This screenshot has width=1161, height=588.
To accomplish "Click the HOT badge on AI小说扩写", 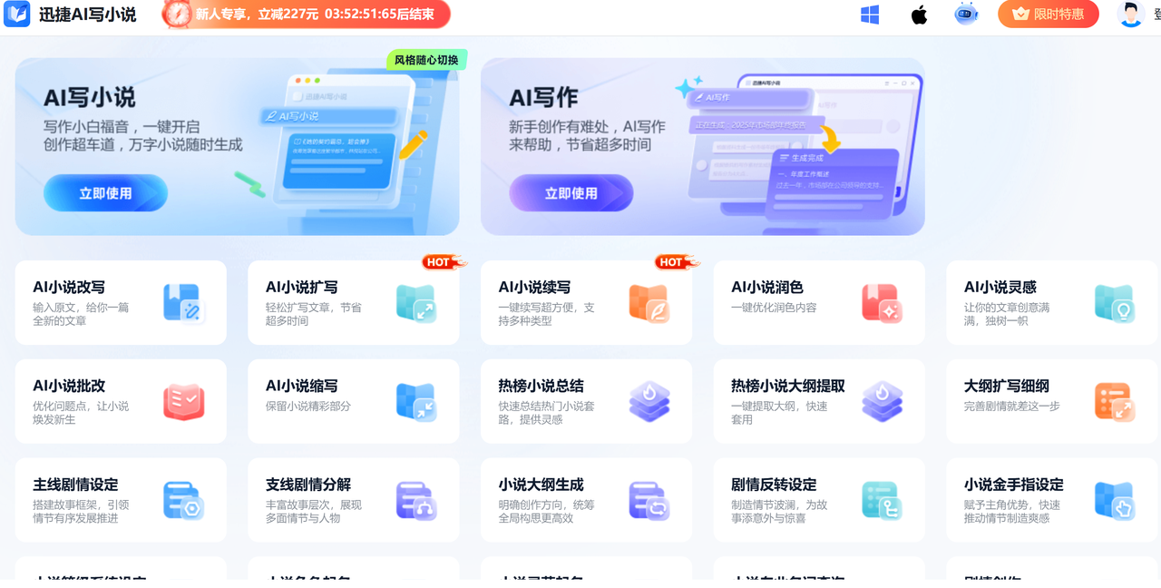I will 444,262.
